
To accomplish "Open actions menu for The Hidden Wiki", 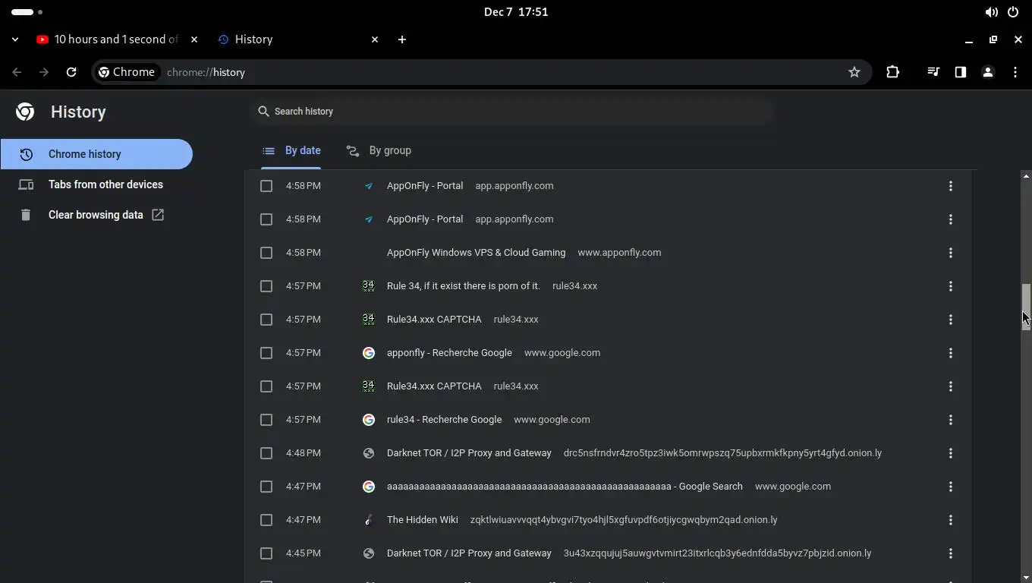I will pyautogui.click(x=950, y=520).
